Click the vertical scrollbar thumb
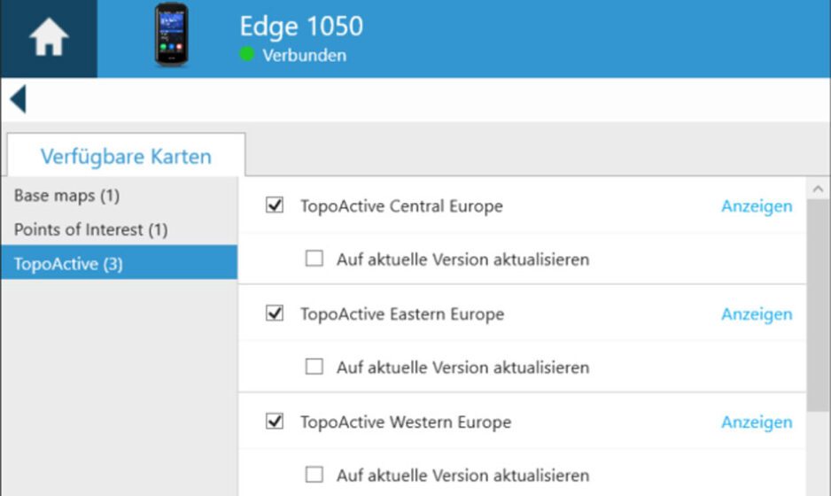 tap(819, 305)
